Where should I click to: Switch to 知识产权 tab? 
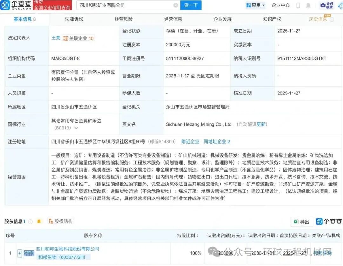[272, 19]
